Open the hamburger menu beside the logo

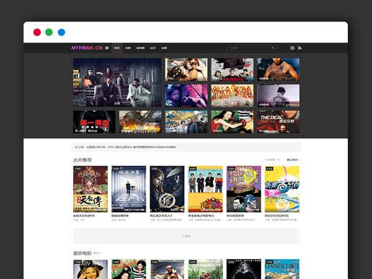click(x=107, y=48)
